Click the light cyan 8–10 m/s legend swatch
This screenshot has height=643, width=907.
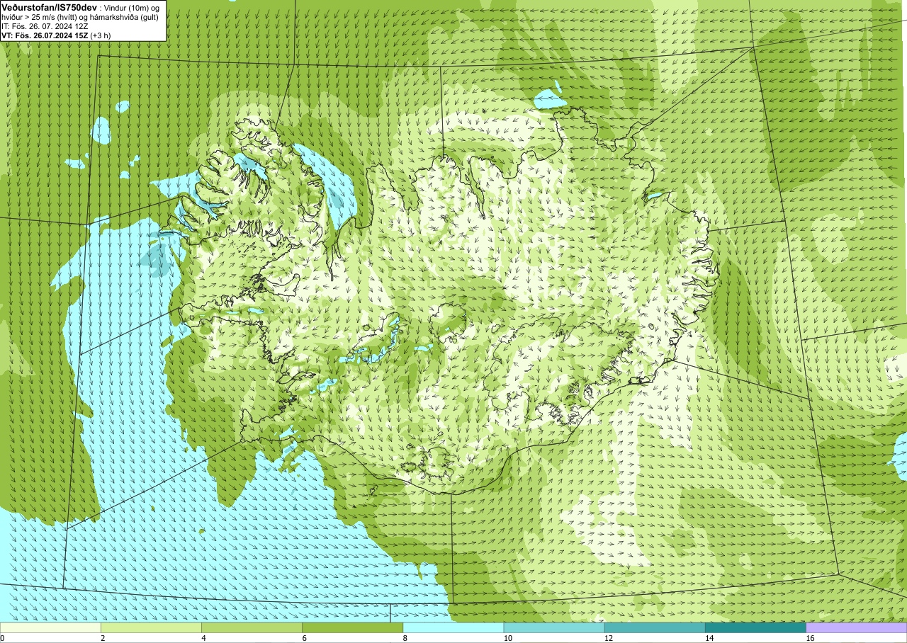(453, 627)
